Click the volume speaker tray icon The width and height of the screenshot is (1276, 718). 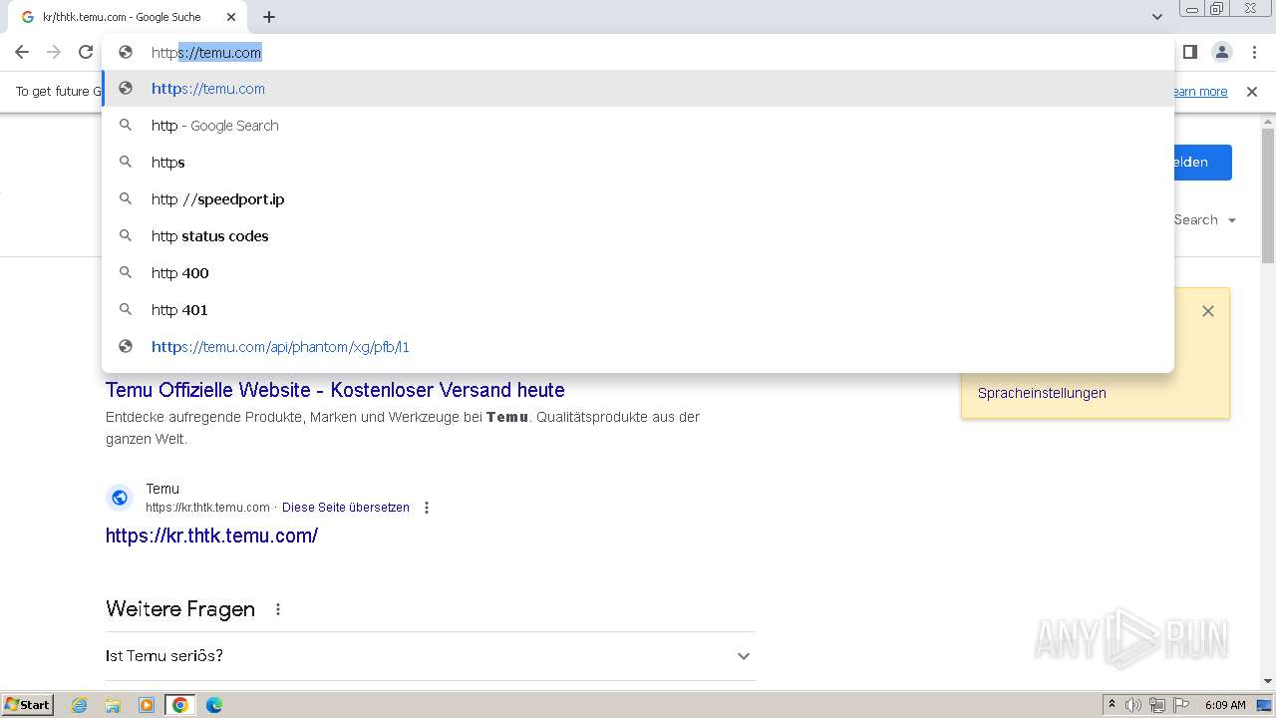click(x=1133, y=705)
